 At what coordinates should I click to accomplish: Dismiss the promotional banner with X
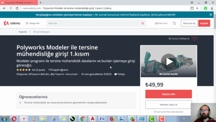click(x=211, y=15)
